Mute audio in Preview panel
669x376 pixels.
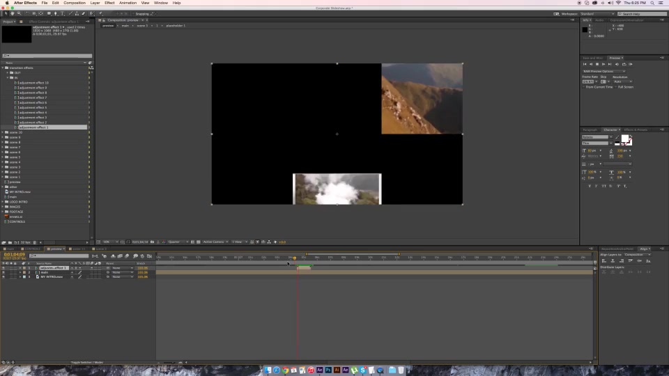click(x=617, y=64)
